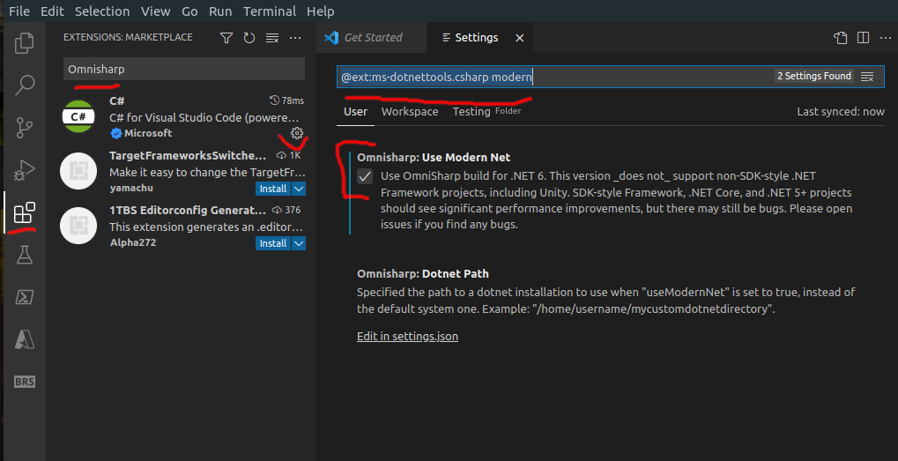898x461 pixels.
Task: Open the Testing flask icon
Action: pos(24,255)
